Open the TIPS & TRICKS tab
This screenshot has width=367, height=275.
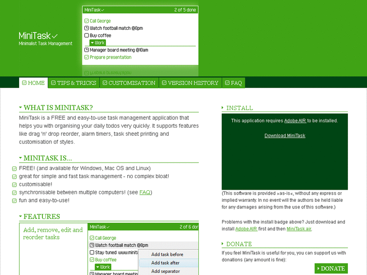click(74, 83)
